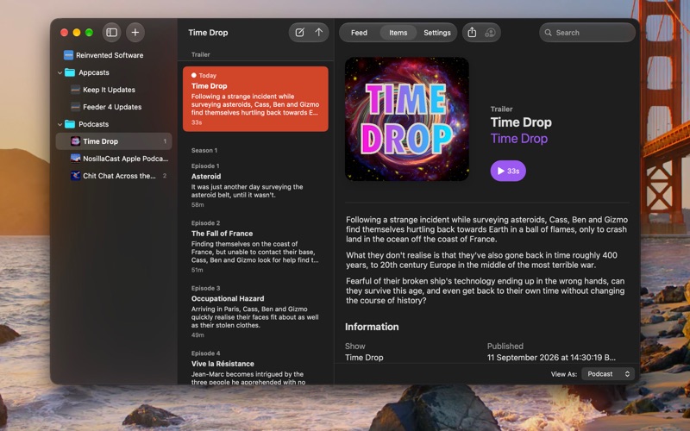Click the Season 1 section header
This screenshot has width=690, height=431.
tap(204, 150)
